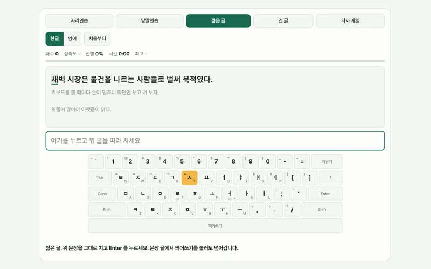431x269 pixels.
Task: Click the Tab key on virtual keyboard
Action: [100, 178]
